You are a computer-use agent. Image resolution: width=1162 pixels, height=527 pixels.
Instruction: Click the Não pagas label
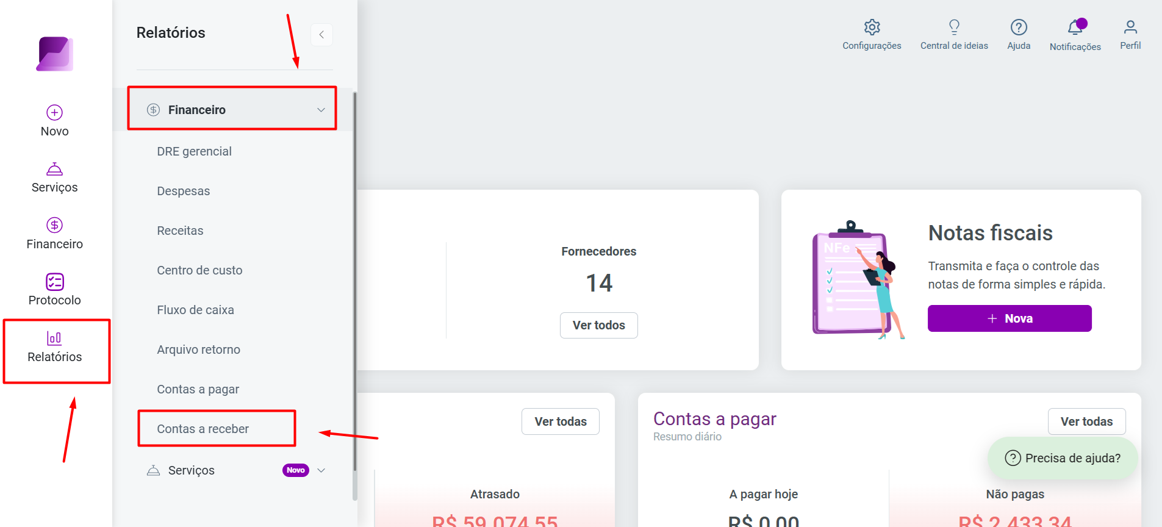click(1015, 494)
